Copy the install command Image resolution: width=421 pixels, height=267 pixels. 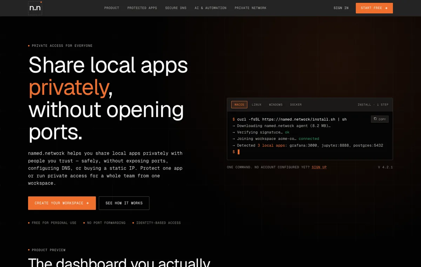380,119
